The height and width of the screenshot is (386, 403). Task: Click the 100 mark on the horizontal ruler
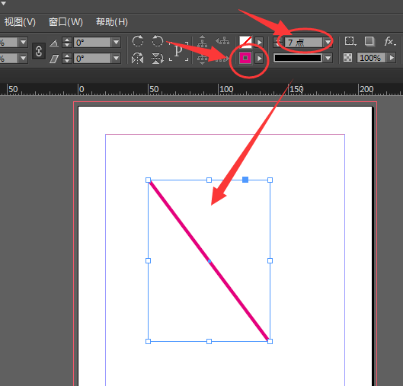[x=226, y=89]
